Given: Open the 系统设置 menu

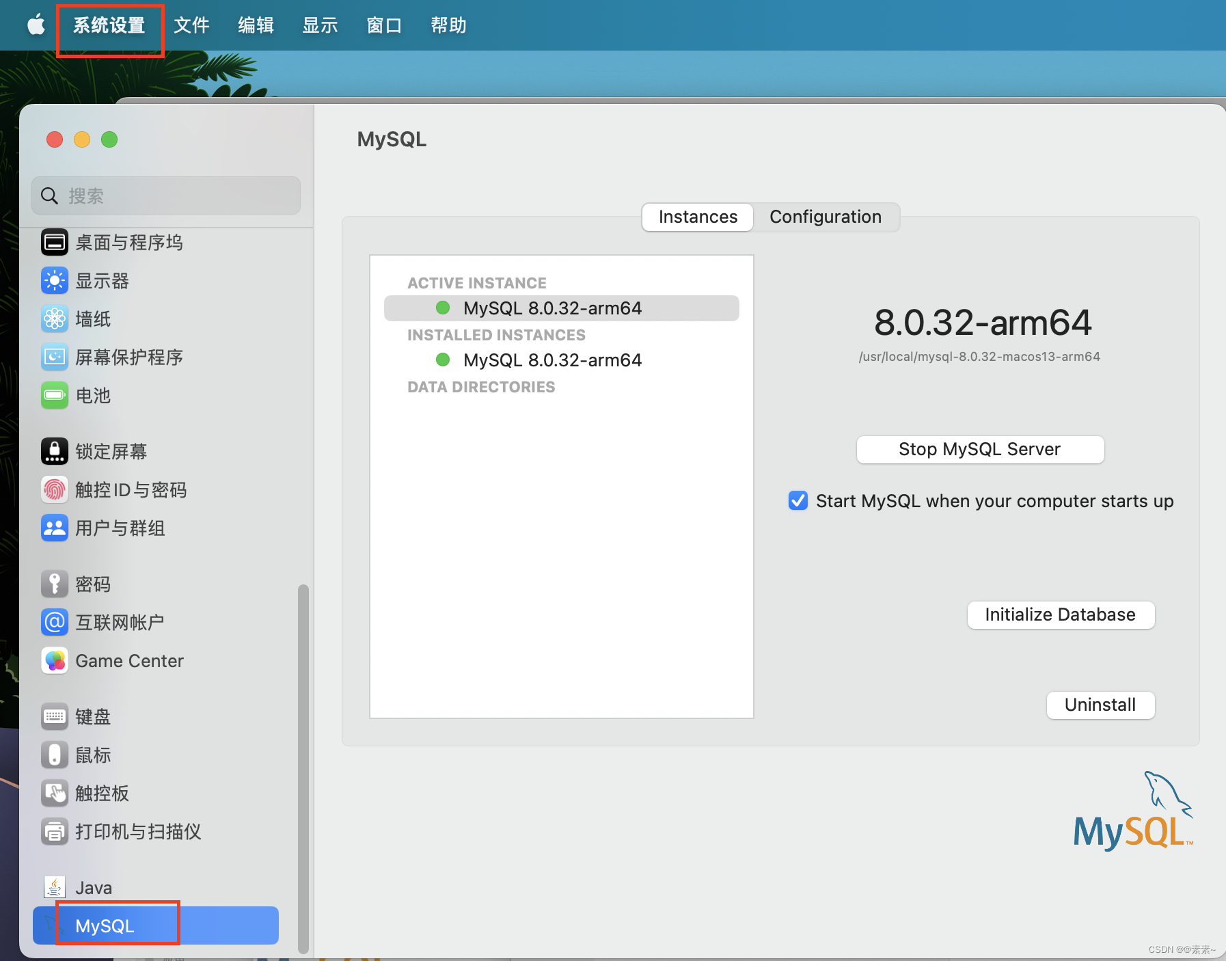Looking at the screenshot, I should [109, 25].
